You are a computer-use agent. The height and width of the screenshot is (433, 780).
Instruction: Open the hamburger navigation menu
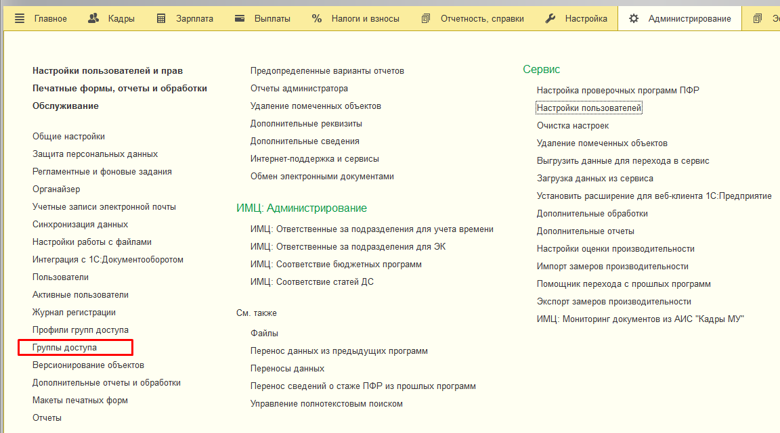[x=19, y=18]
